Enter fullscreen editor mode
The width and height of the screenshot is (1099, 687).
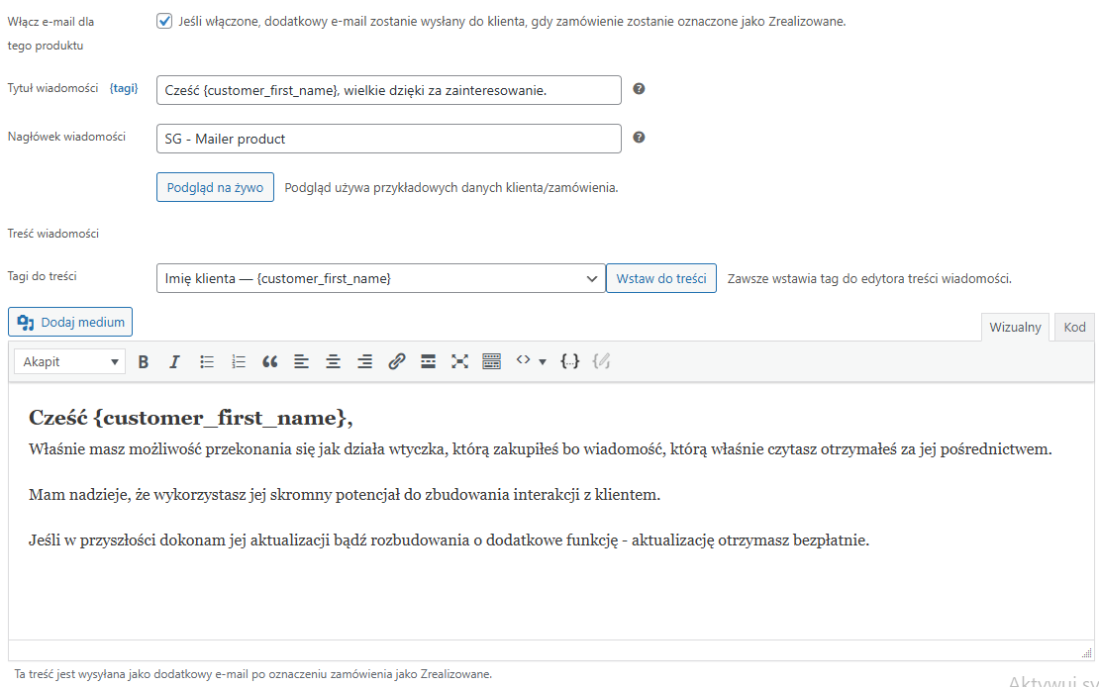[x=459, y=362]
